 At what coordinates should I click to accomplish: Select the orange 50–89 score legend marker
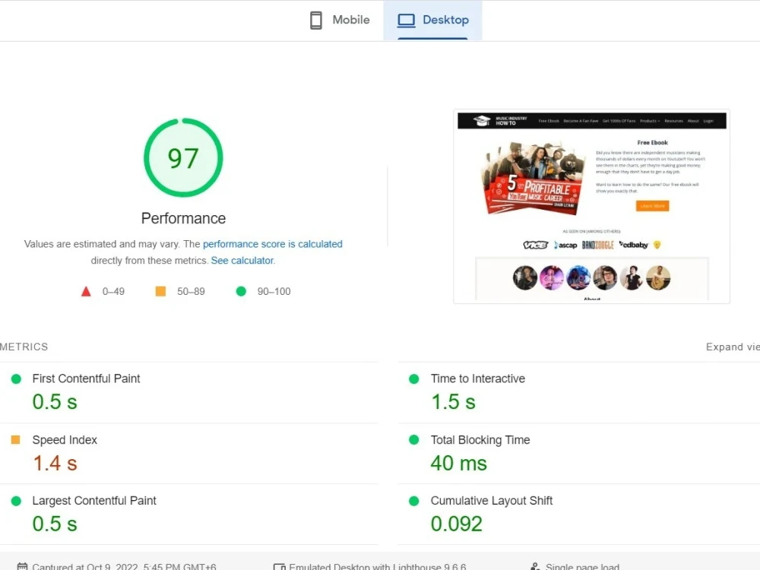(x=160, y=291)
